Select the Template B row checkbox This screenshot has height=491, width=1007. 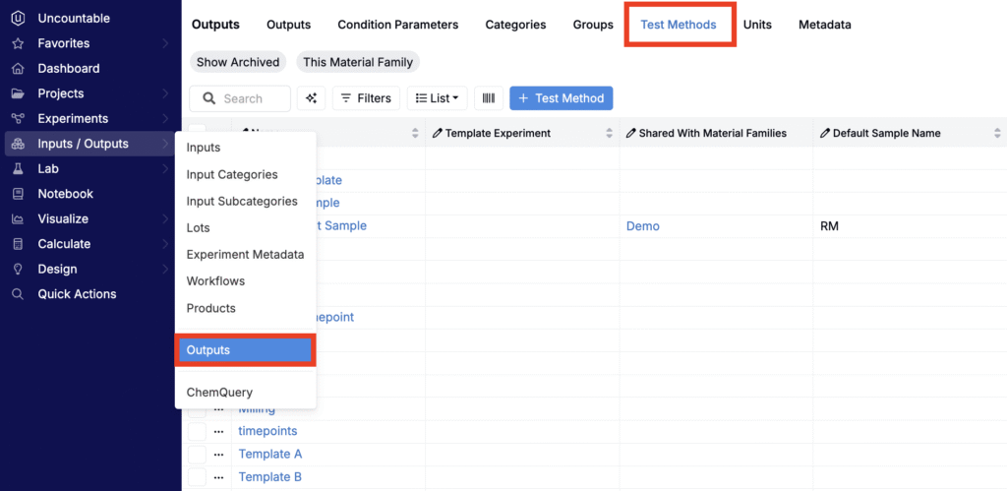197,477
